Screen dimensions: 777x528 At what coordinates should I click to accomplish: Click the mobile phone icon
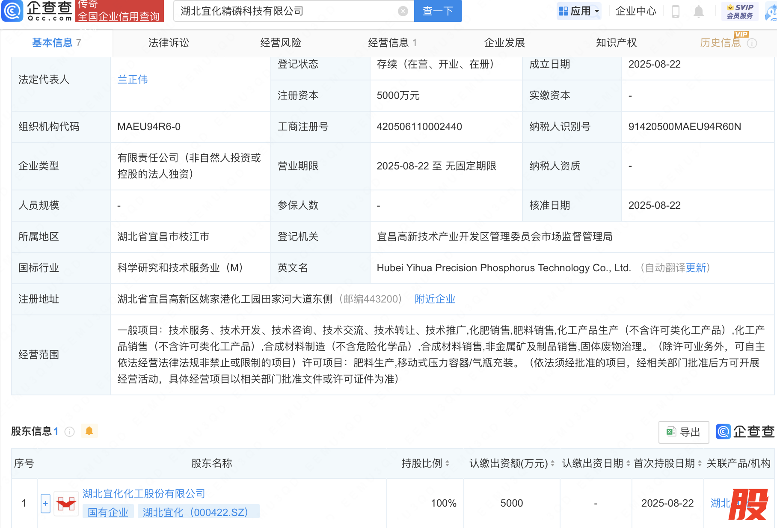676,11
